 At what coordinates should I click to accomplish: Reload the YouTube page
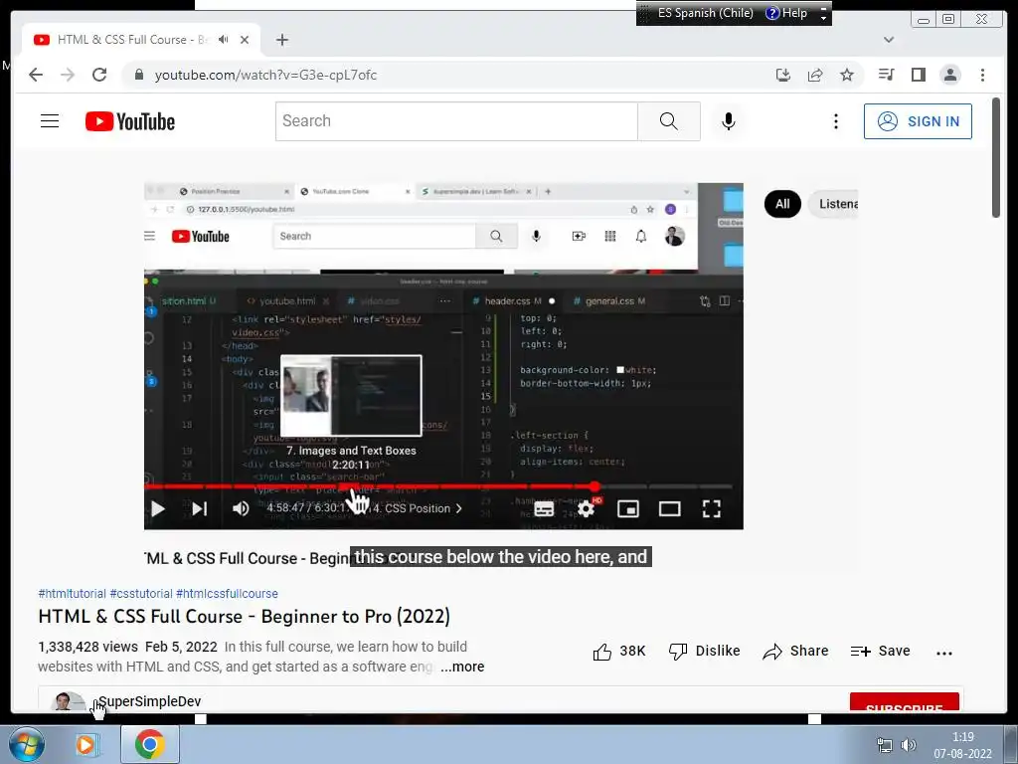pyautogui.click(x=99, y=75)
